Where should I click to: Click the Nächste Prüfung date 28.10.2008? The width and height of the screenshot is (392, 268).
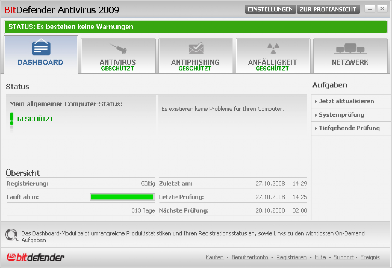click(x=270, y=210)
